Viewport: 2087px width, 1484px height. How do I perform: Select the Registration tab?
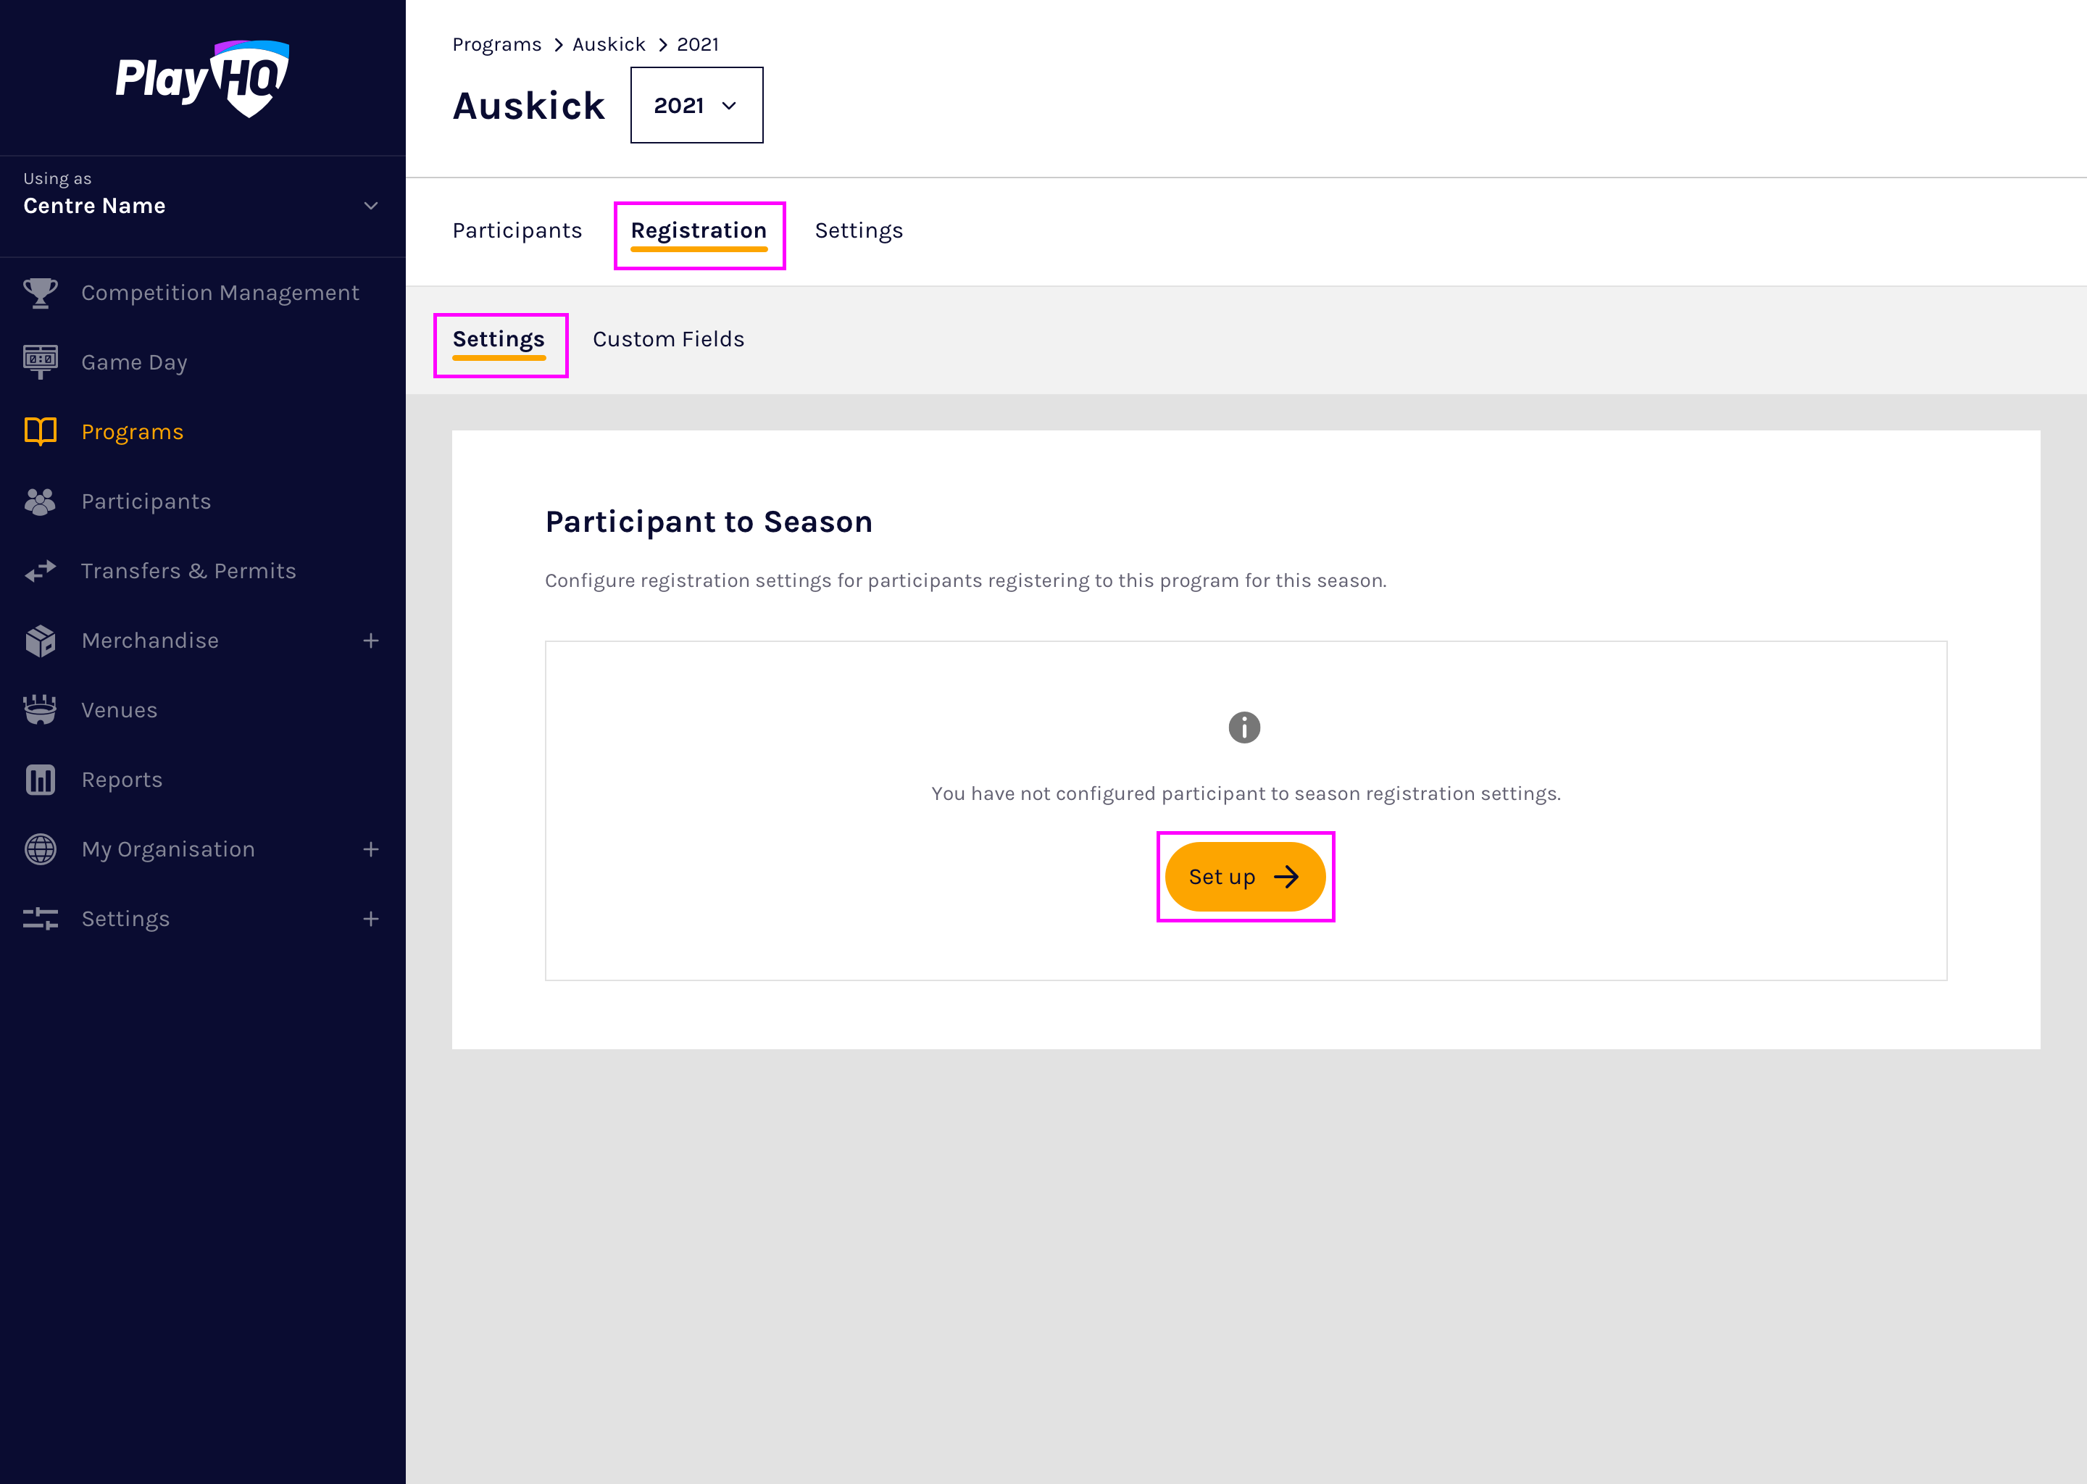pyautogui.click(x=699, y=230)
